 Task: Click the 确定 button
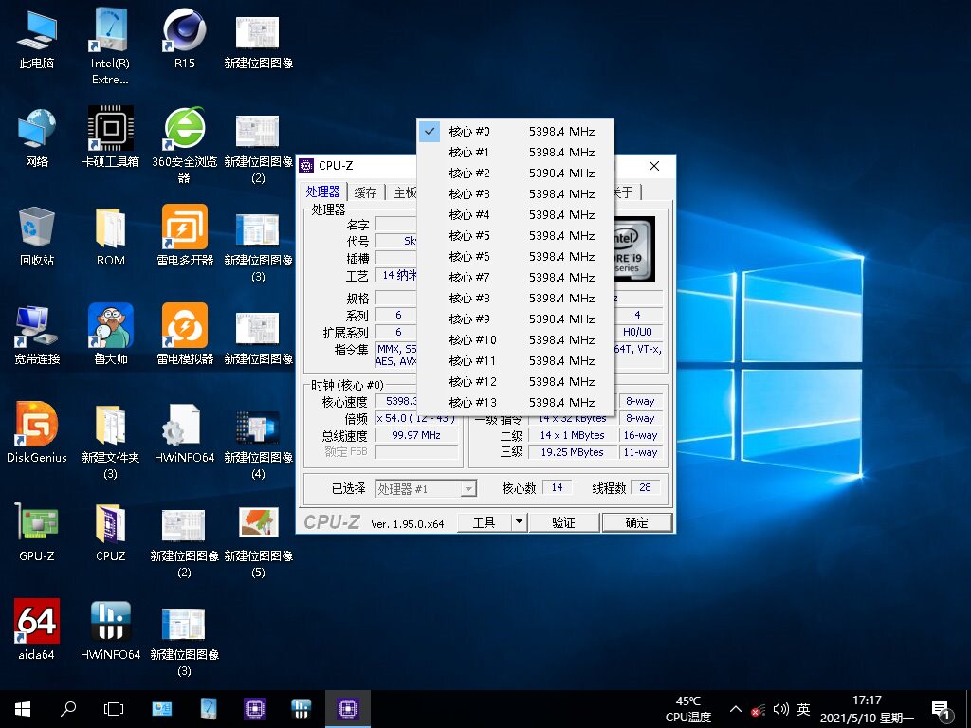(x=636, y=522)
